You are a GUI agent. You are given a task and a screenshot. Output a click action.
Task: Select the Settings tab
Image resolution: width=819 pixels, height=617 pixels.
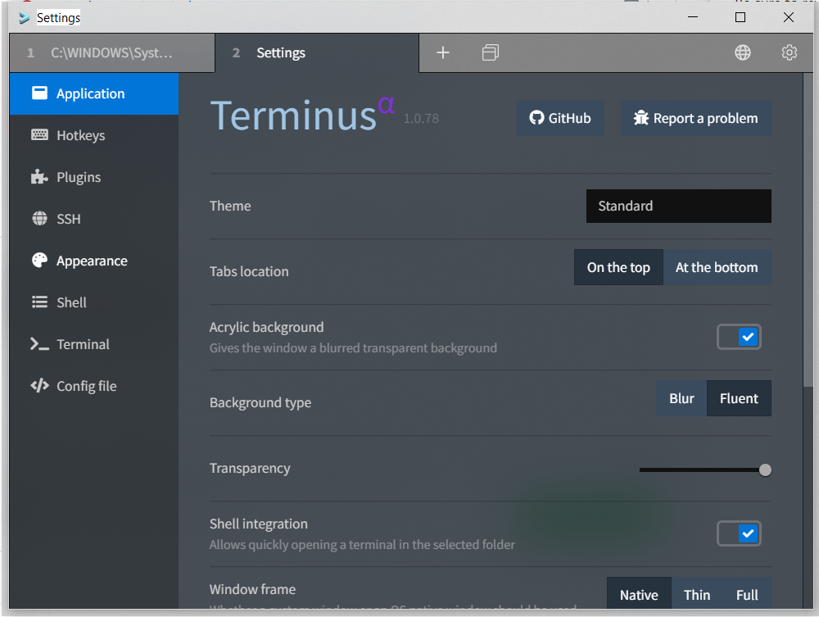tap(317, 52)
